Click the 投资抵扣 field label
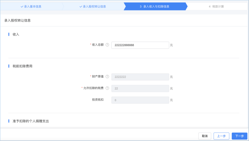The height and width of the screenshot is (141, 249). pyautogui.click(x=98, y=100)
